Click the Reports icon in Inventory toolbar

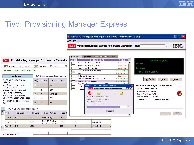click(x=51, y=66)
